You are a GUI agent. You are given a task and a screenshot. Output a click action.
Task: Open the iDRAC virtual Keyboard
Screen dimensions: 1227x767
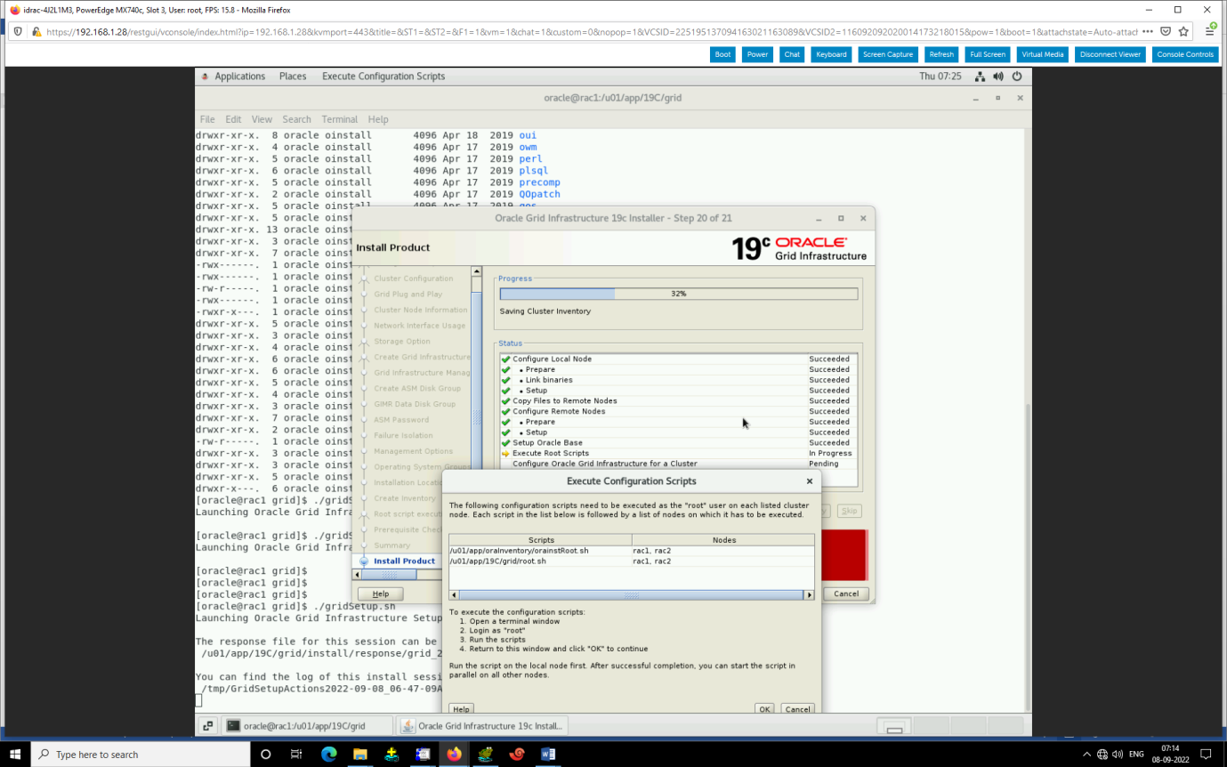tap(831, 54)
